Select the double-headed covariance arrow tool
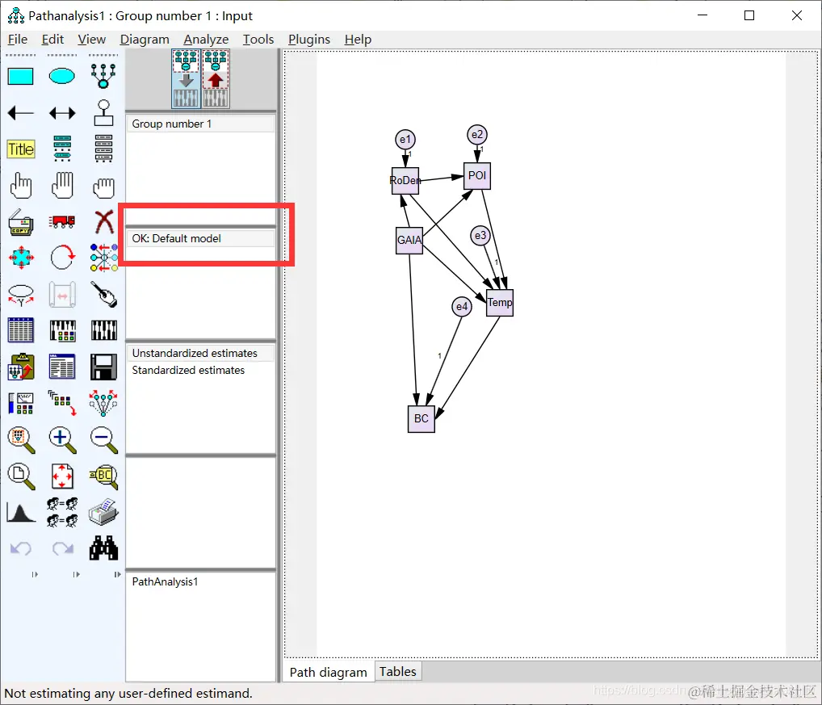The width and height of the screenshot is (822, 705). point(62,113)
